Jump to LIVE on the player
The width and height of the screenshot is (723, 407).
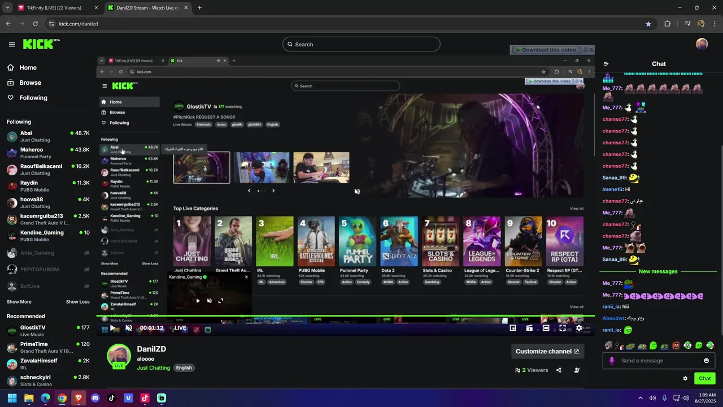coord(180,328)
